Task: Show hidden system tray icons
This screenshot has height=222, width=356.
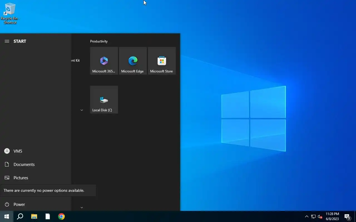Action: coord(306,216)
